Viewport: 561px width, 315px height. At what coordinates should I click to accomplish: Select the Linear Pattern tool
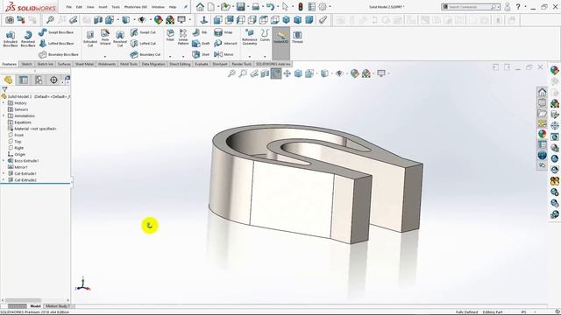click(183, 37)
